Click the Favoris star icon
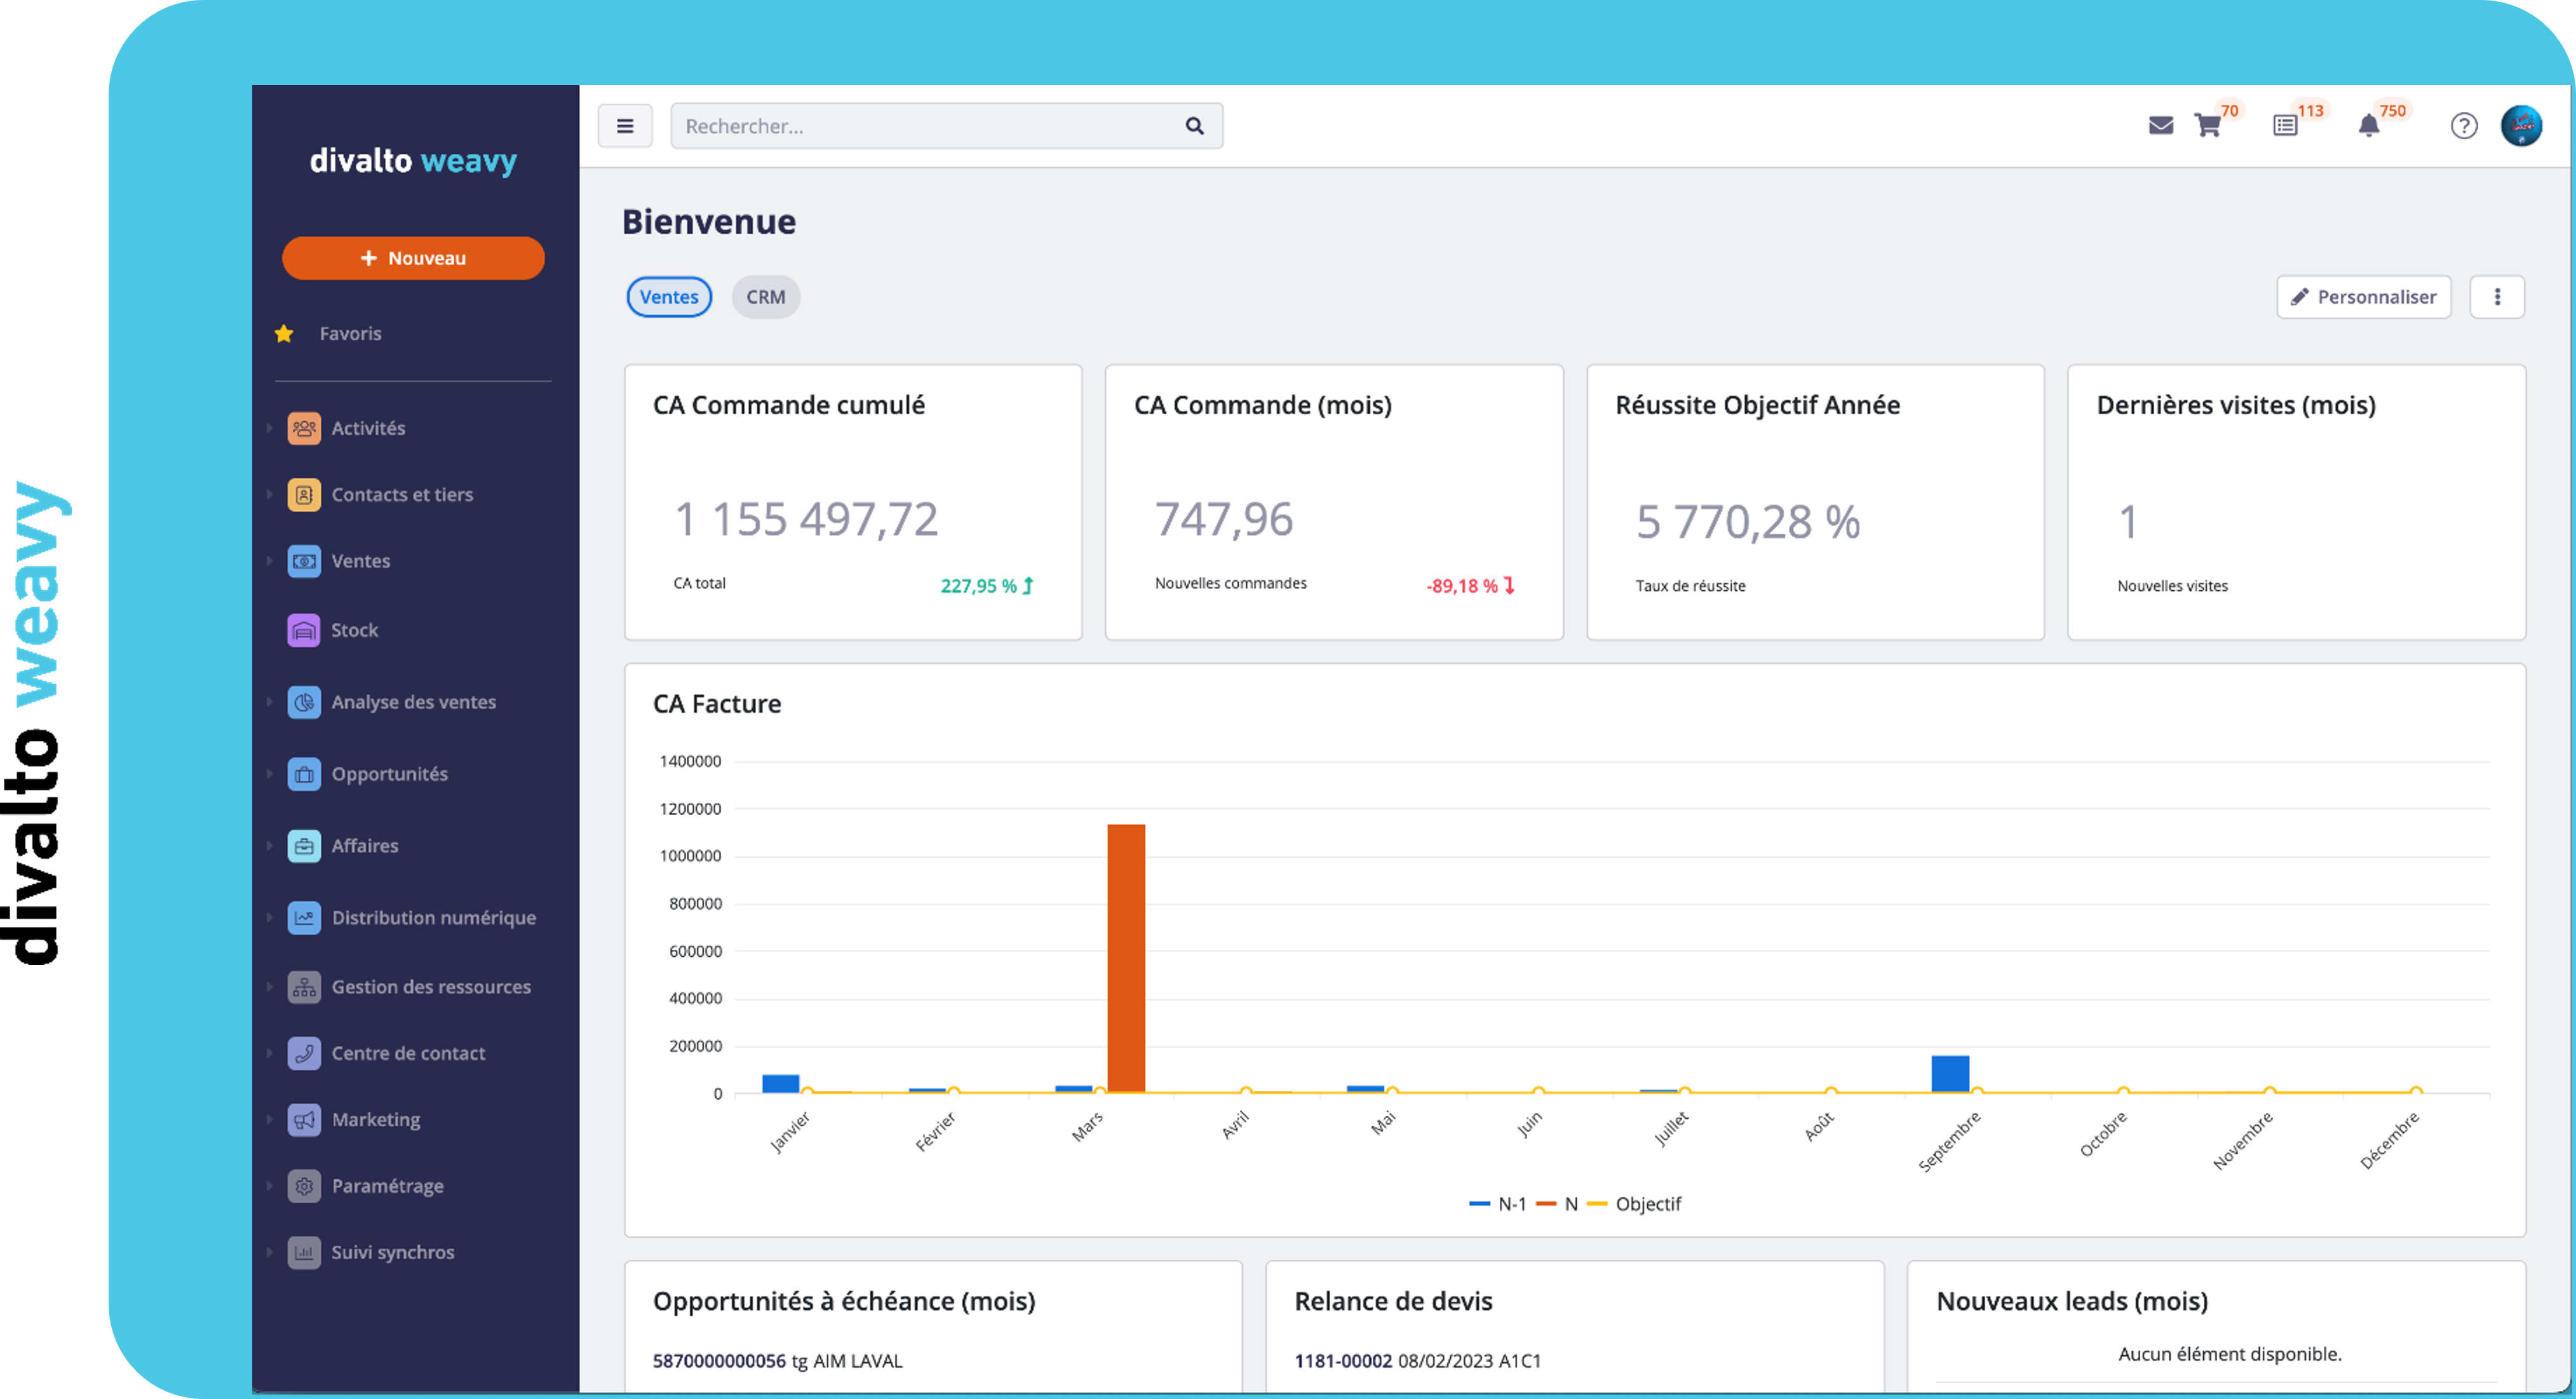This screenshot has height=1399, width=2576. (x=284, y=334)
